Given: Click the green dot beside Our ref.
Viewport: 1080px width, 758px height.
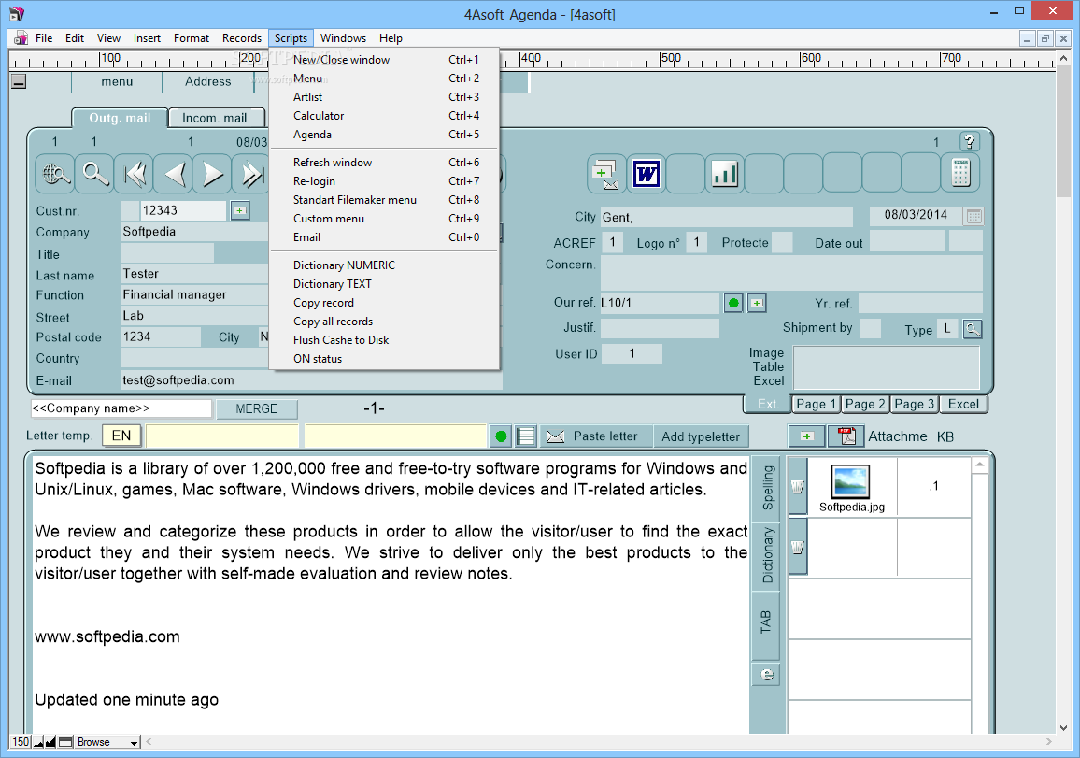Looking at the screenshot, I should tap(733, 303).
